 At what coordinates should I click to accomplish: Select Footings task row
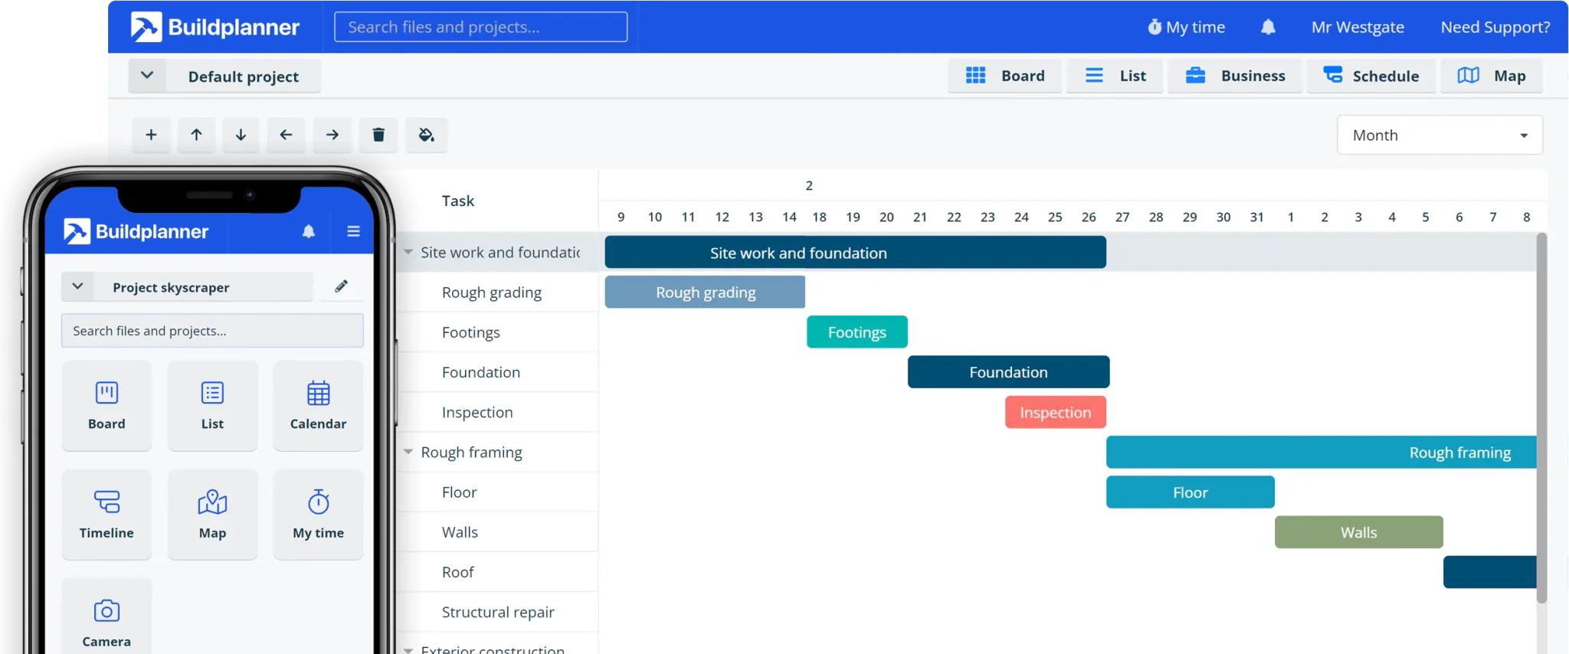click(498, 332)
